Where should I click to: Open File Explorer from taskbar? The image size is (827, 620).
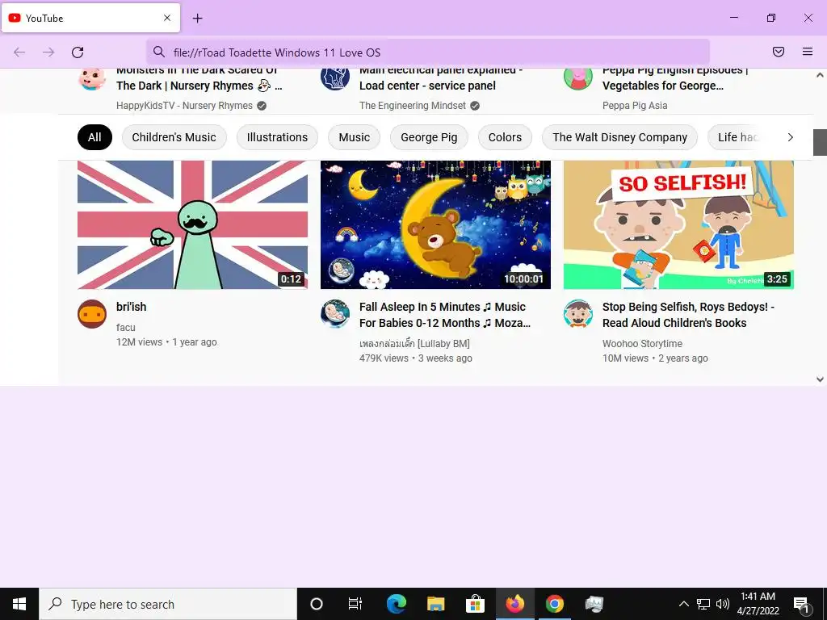tap(435, 604)
